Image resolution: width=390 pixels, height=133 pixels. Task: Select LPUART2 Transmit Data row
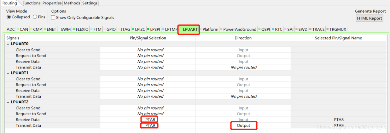click(x=195, y=125)
